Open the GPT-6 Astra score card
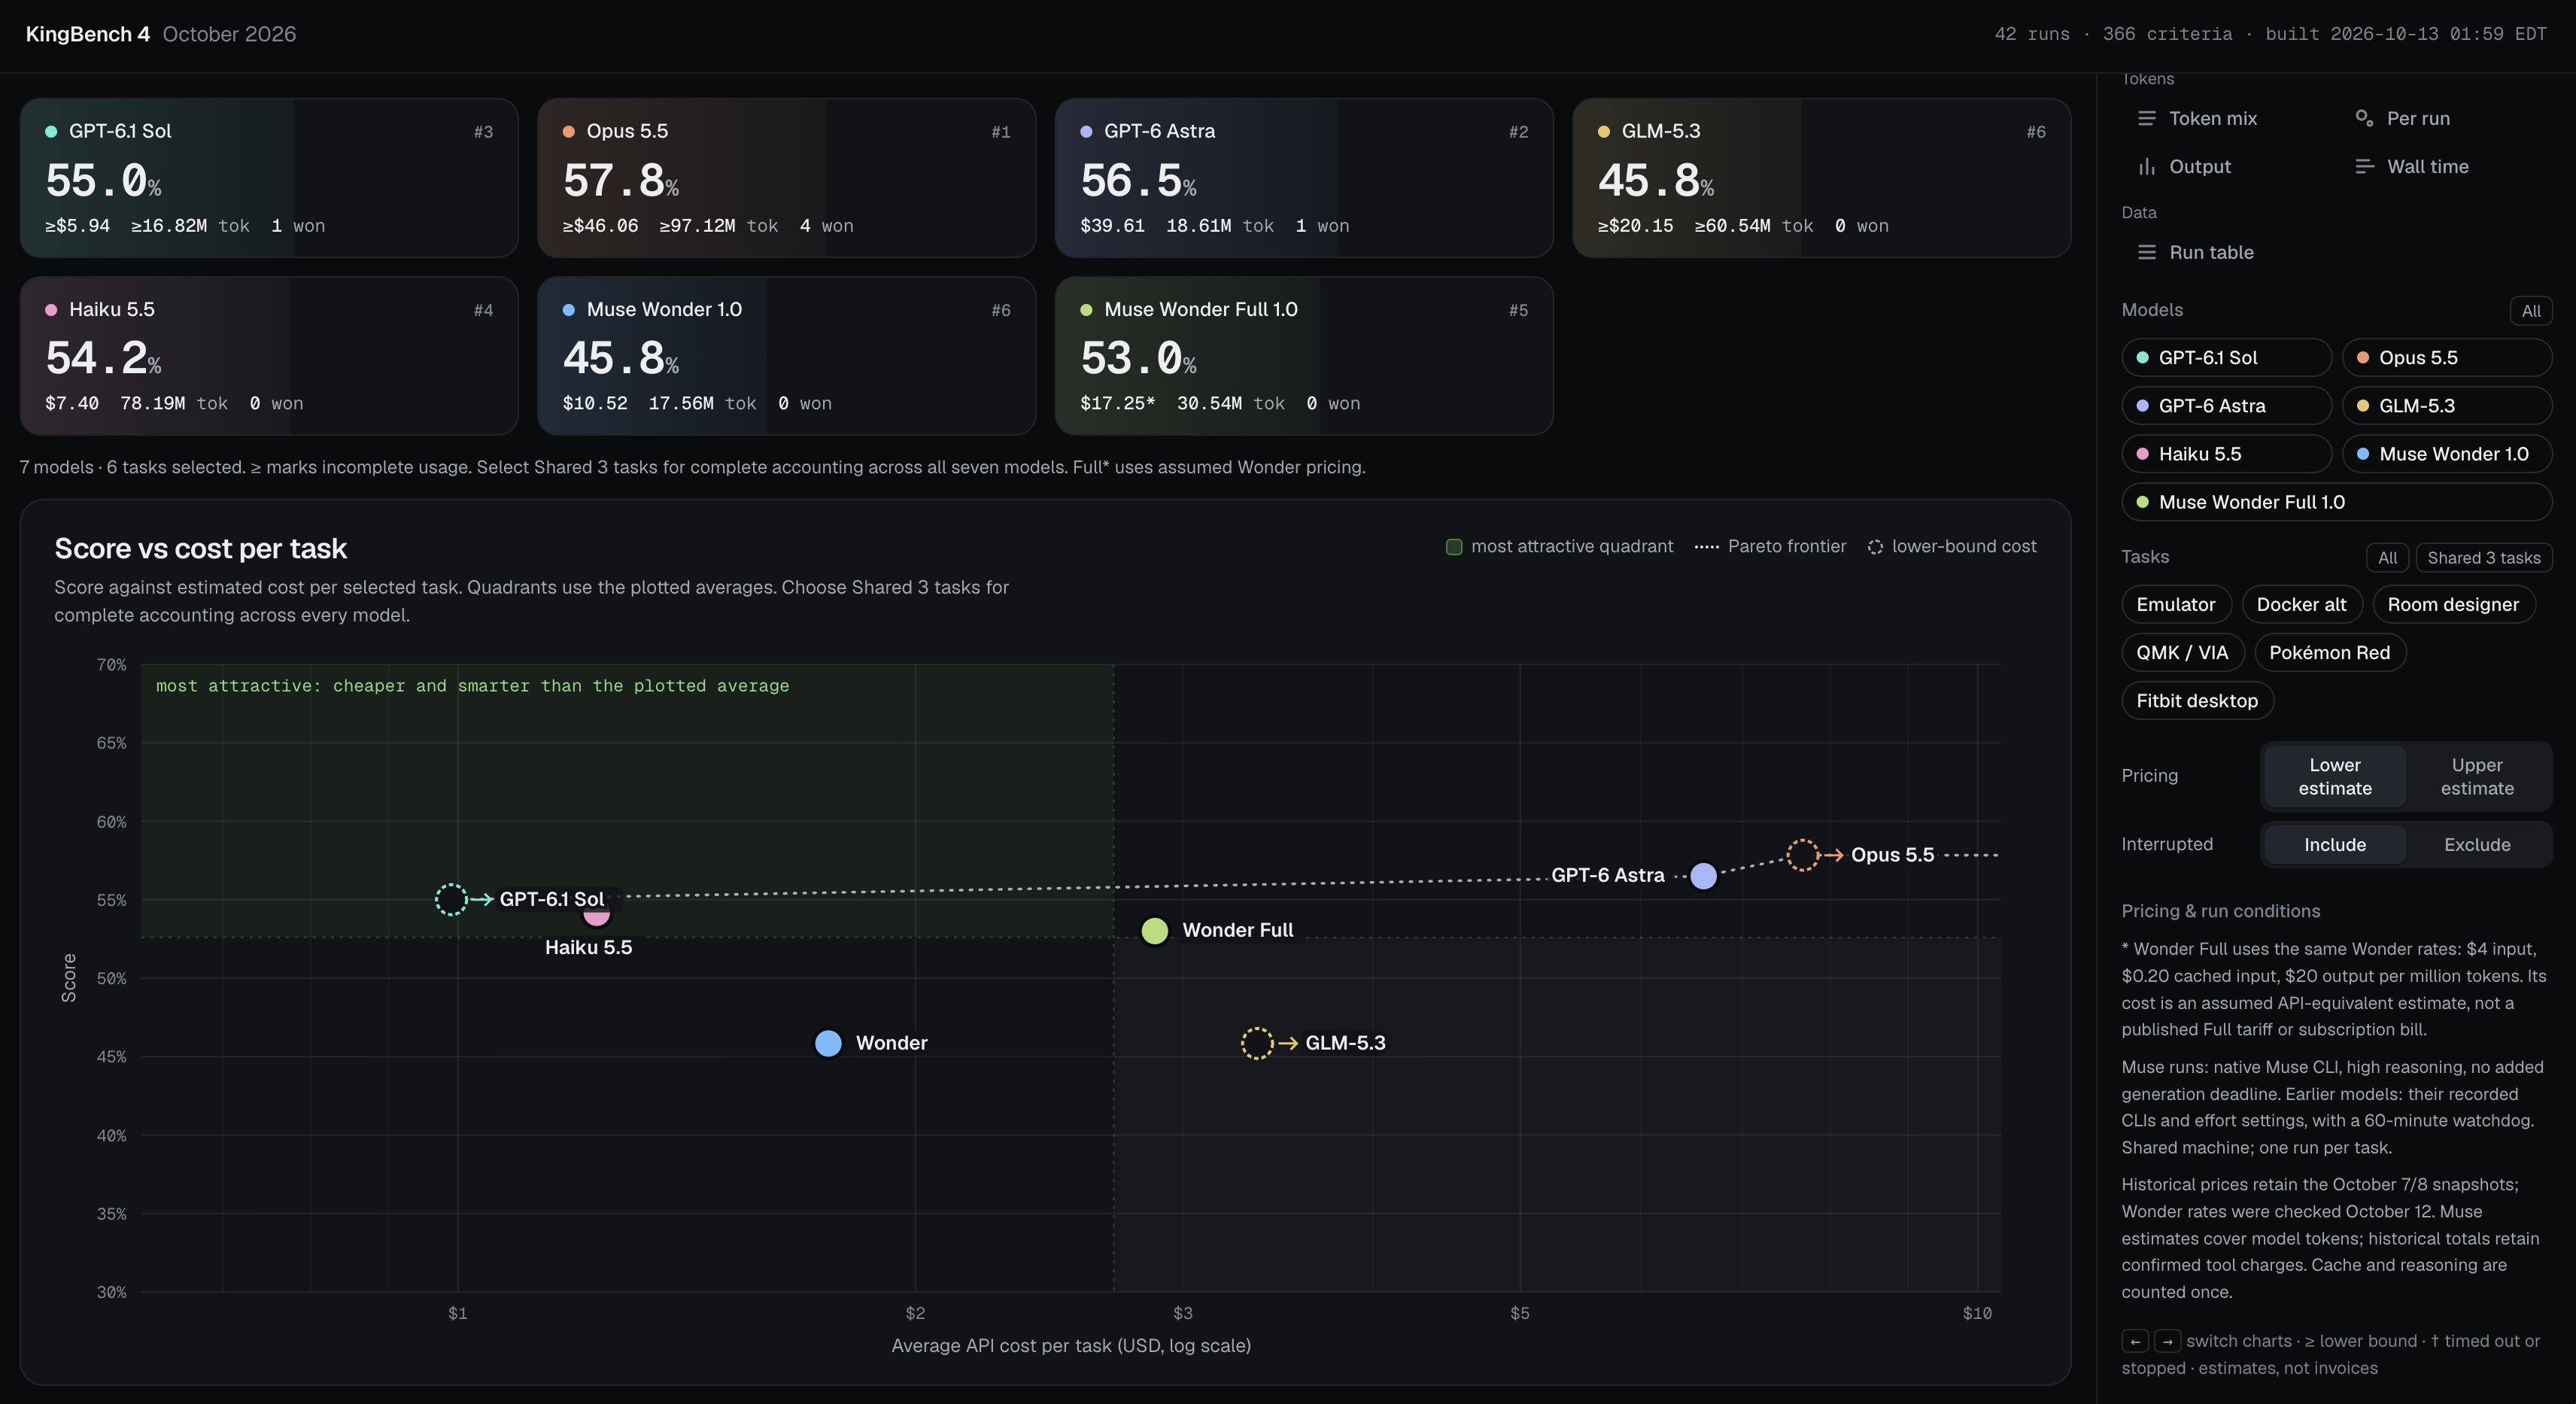This screenshot has width=2576, height=1404. pos(1304,178)
